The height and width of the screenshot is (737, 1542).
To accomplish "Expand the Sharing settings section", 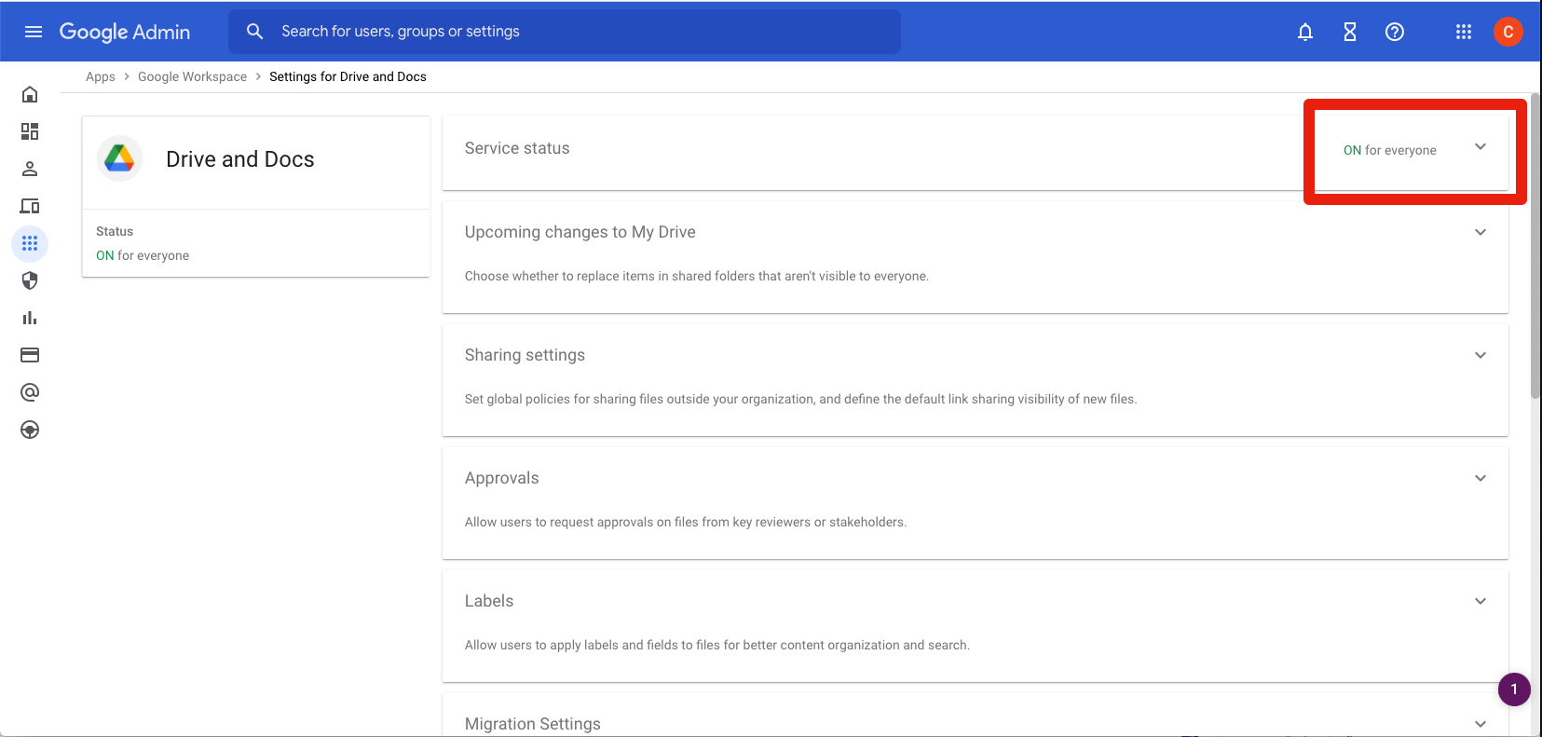I will click(1481, 355).
